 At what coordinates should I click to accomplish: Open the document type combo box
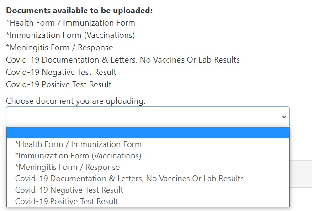(x=148, y=117)
